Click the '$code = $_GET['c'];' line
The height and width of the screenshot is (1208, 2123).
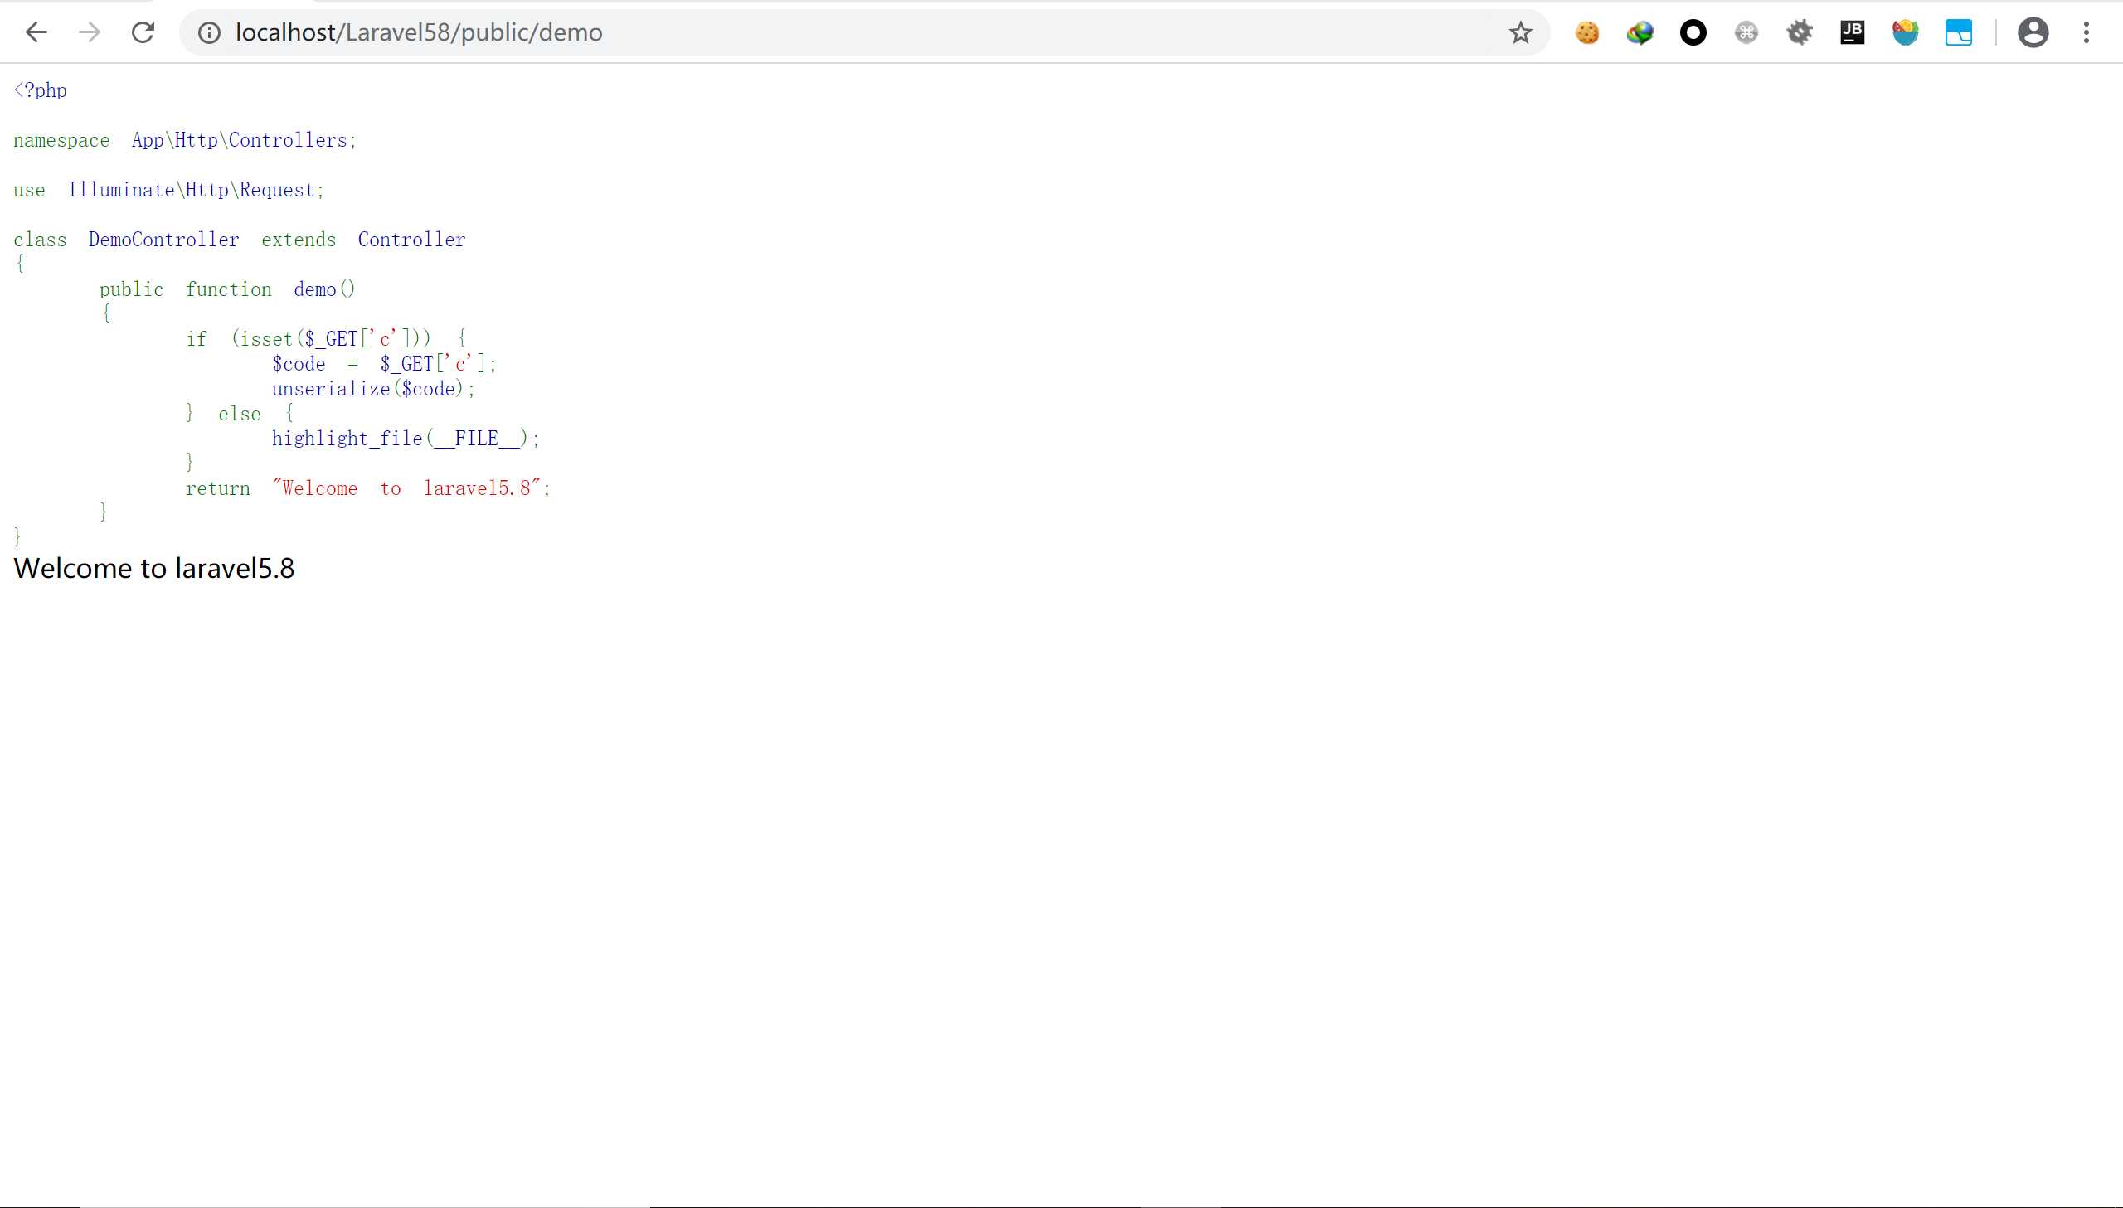[384, 364]
